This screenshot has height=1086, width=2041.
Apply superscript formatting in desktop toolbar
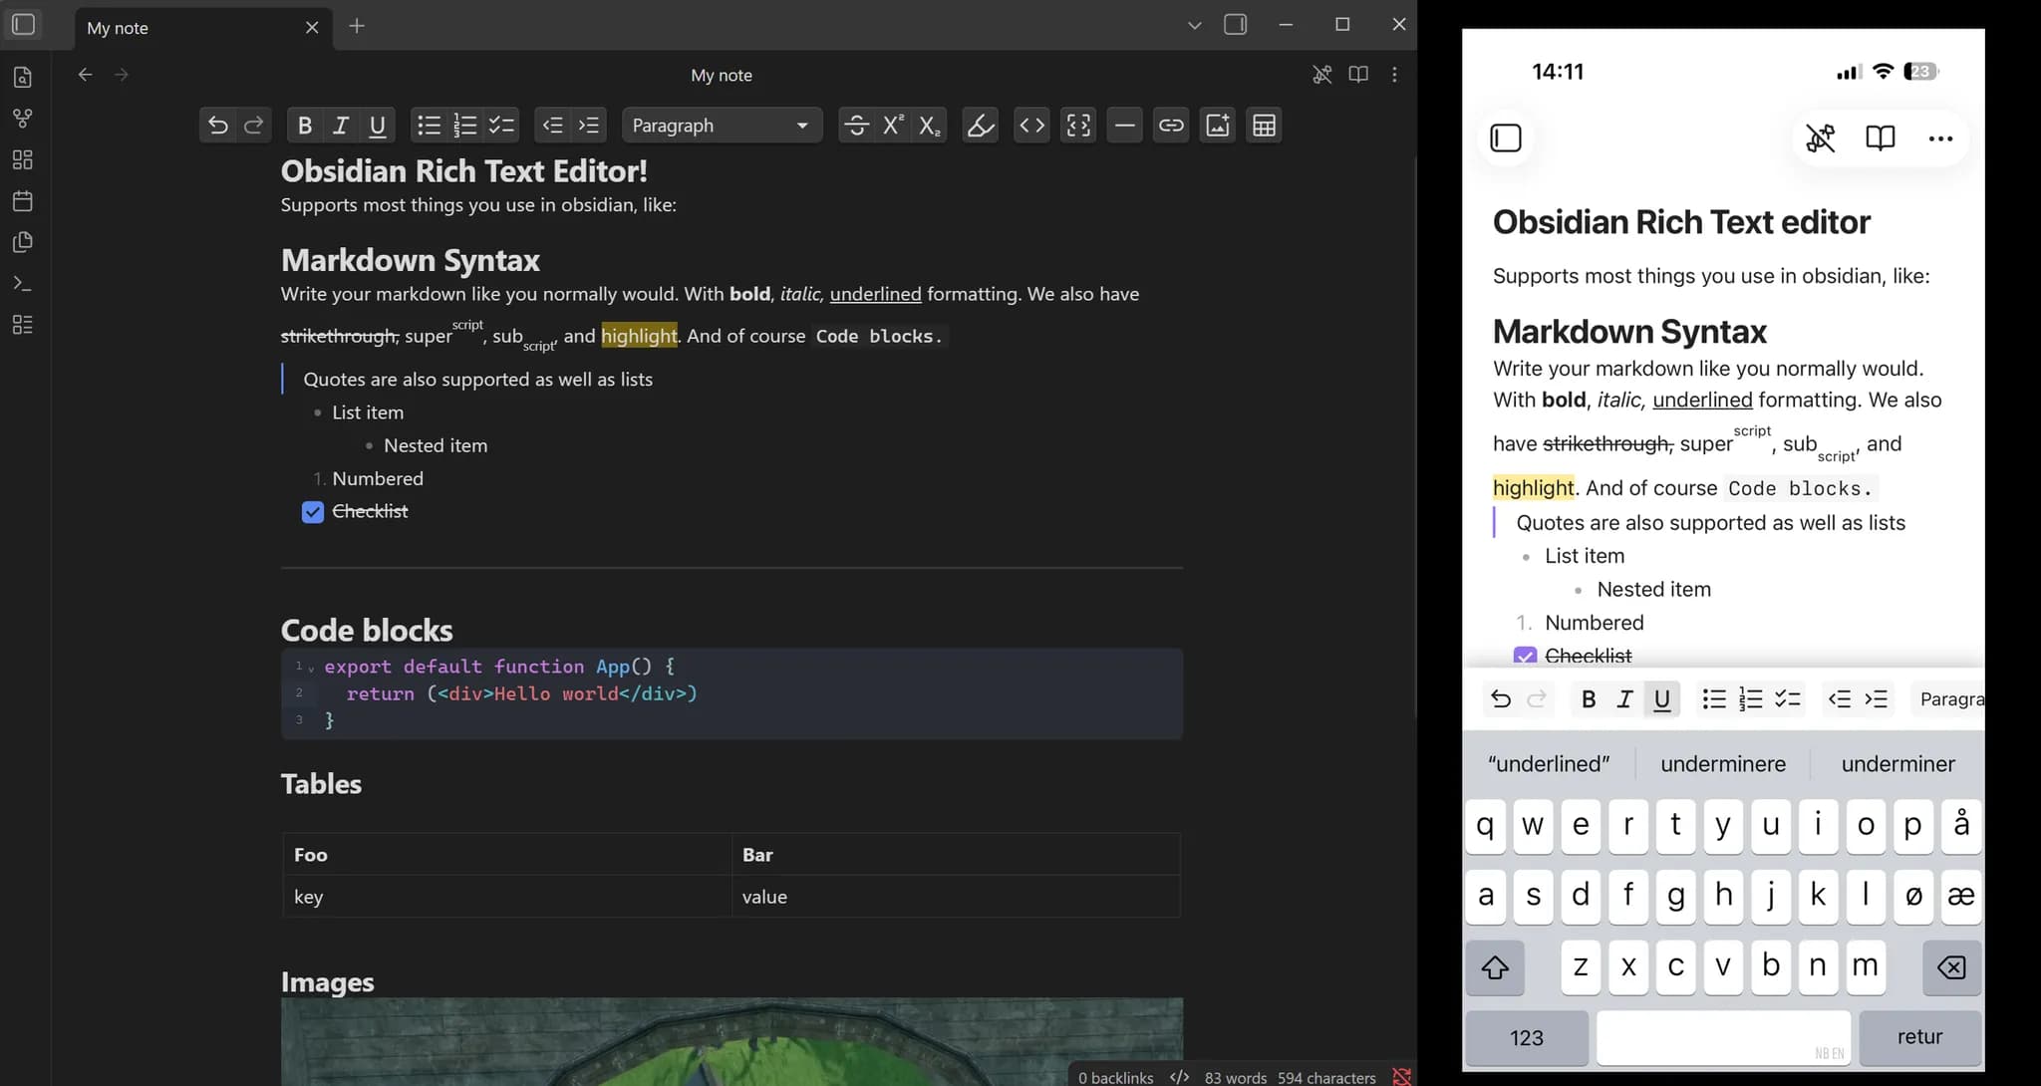click(893, 126)
